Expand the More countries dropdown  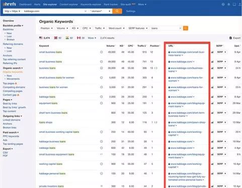(92, 38)
